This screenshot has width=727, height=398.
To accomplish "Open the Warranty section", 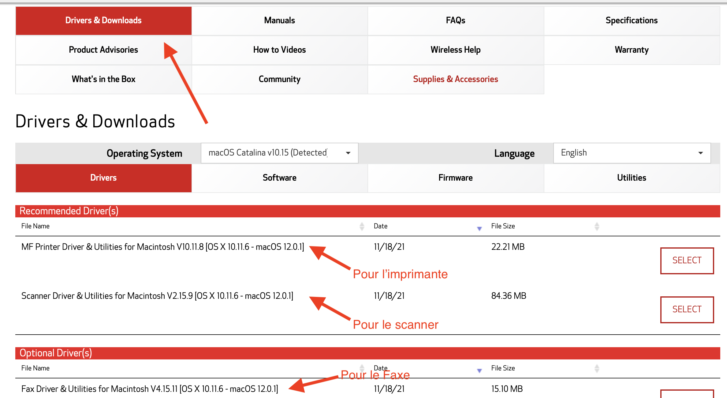I will (632, 50).
